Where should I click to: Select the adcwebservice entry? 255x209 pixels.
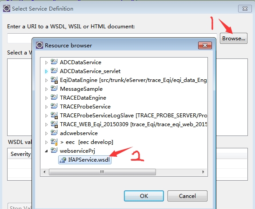coord(79,133)
